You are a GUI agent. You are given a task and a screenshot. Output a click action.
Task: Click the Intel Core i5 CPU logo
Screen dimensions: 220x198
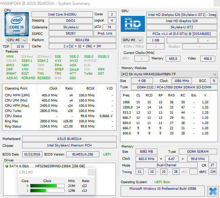pyautogui.click(x=17, y=24)
